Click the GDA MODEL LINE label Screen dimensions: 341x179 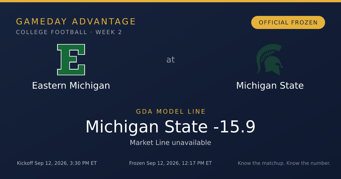171,112
